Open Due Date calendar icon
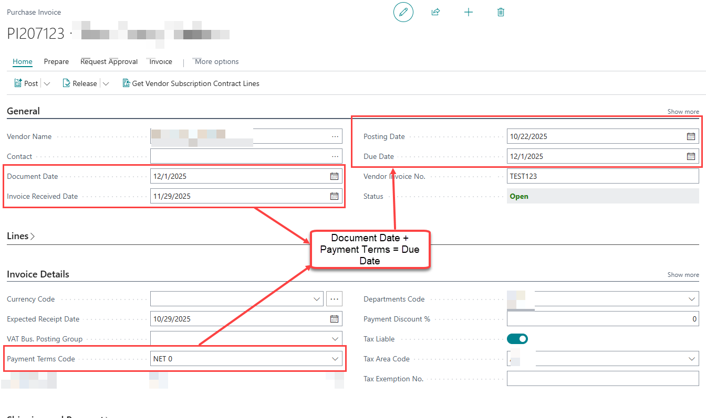This screenshot has width=706, height=418. 691,156
